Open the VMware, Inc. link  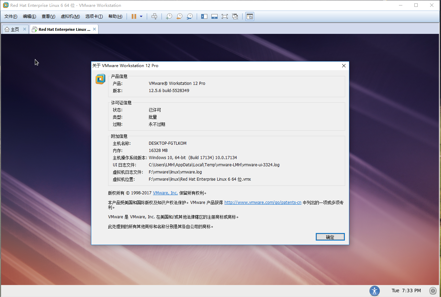(x=165, y=193)
